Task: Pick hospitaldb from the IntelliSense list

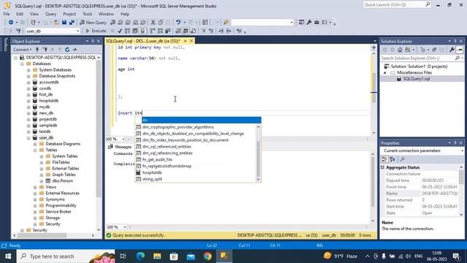Action: tap(152, 172)
